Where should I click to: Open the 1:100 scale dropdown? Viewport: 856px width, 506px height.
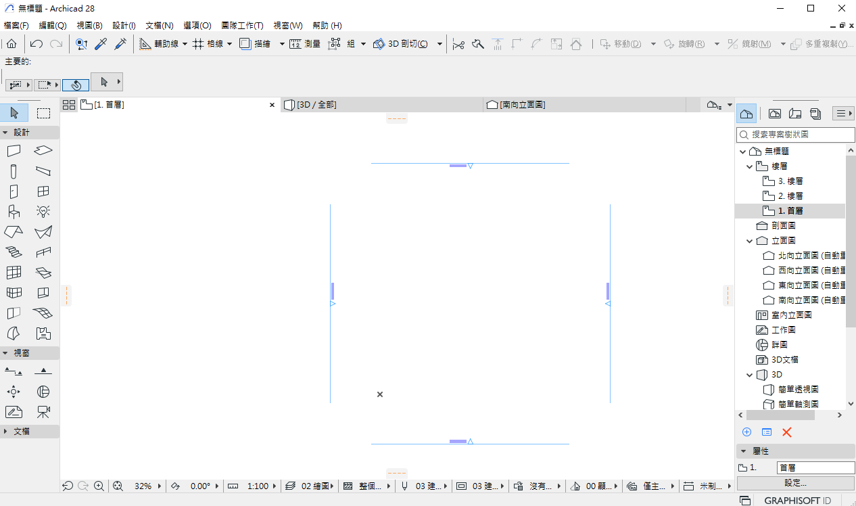click(x=258, y=486)
